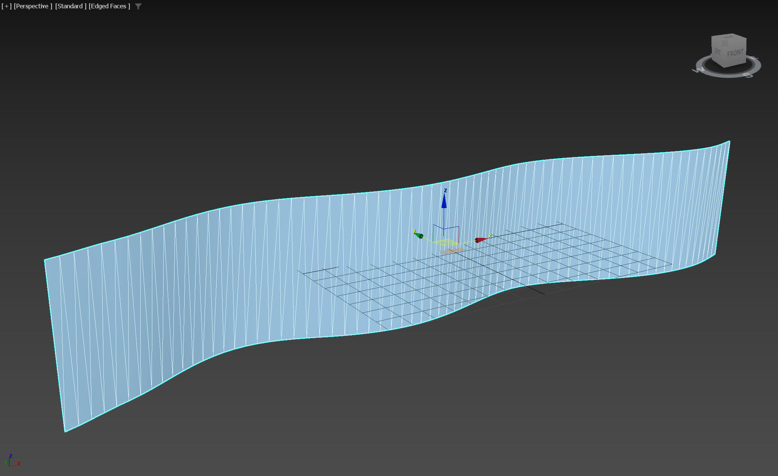Open the Standard shading quality menu

pos(71,6)
